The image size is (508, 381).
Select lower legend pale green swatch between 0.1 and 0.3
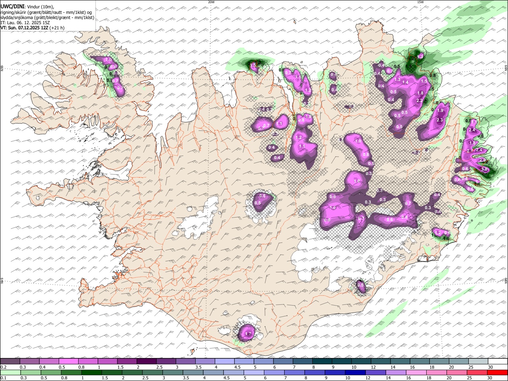(x=10, y=373)
